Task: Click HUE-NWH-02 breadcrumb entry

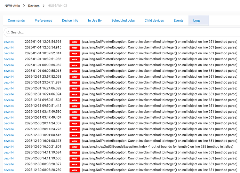Action: coord(57,6)
